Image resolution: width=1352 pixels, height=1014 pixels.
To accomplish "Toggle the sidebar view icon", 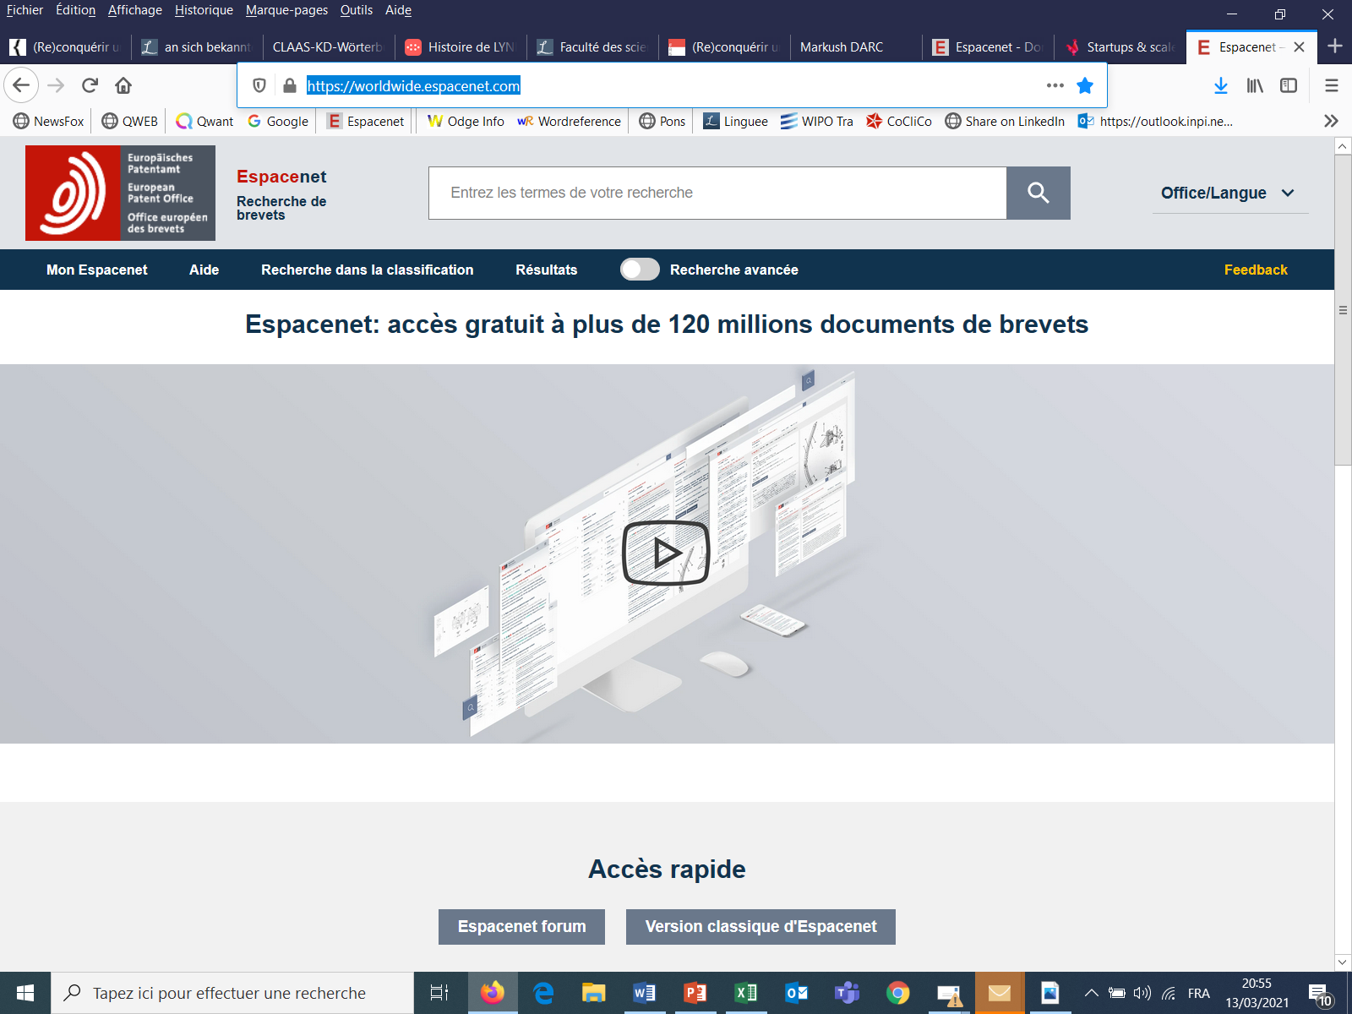I will coord(1289,85).
